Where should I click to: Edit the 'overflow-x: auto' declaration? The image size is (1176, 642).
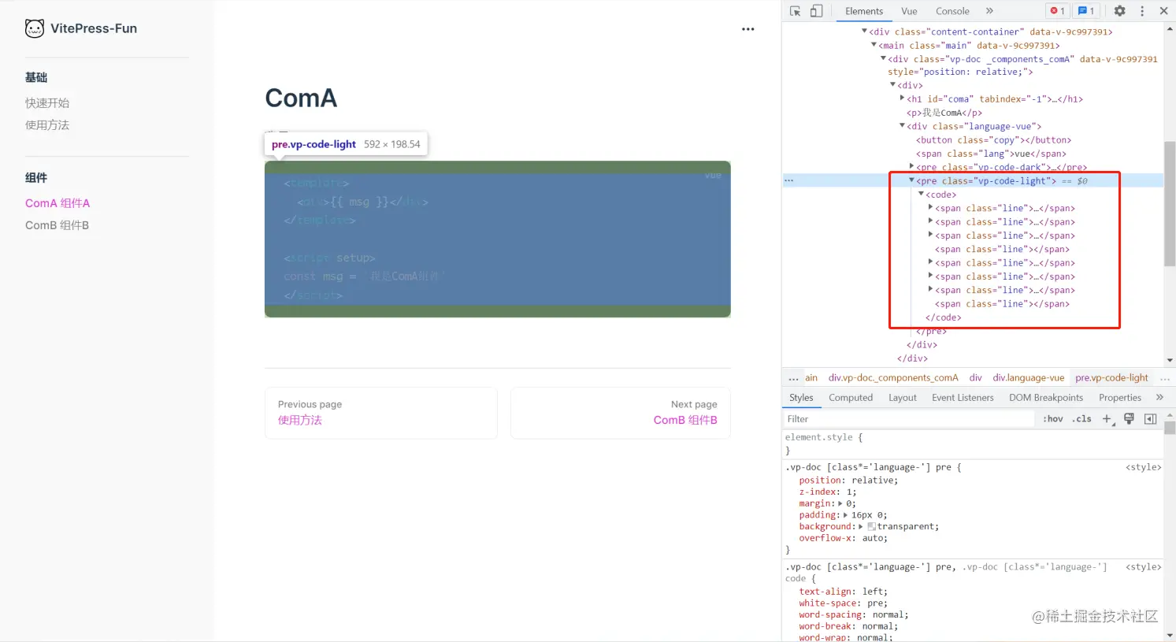coord(843,538)
